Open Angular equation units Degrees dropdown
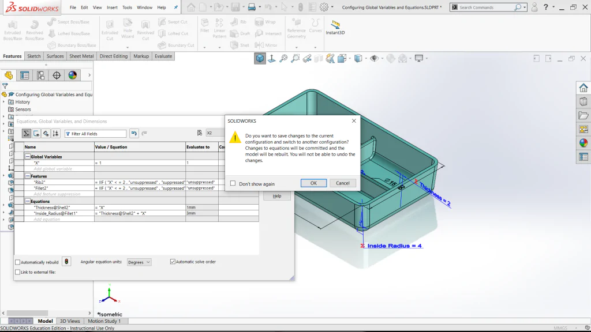The height and width of the screenshot is (332, 591). (x=139, y=262)
